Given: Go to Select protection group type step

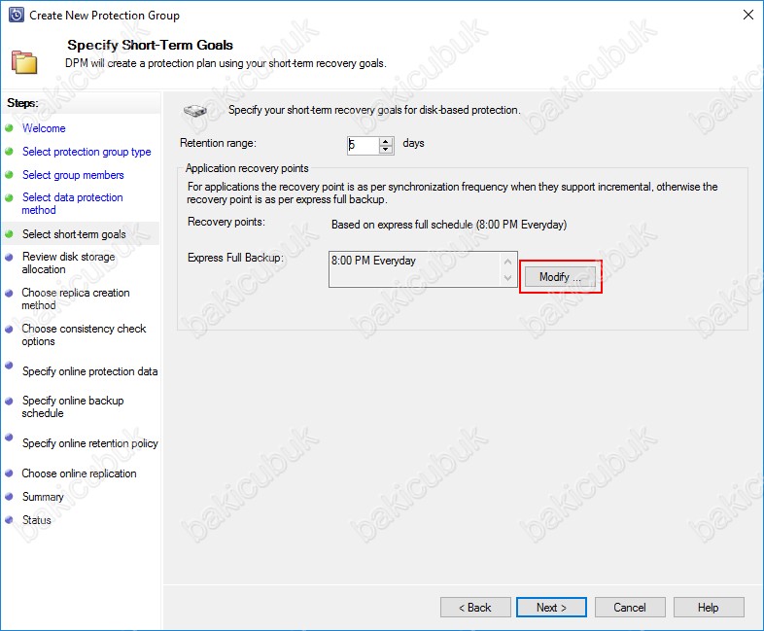Looking at the screenshot, I should 87,152.
